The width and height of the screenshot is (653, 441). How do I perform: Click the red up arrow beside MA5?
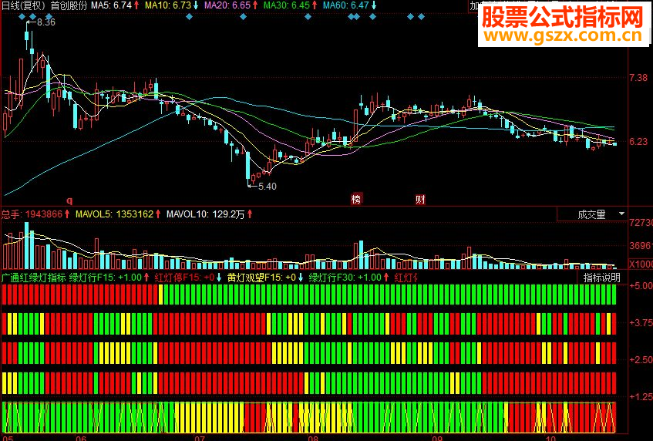pyautogui.click(x=136, y=5)
